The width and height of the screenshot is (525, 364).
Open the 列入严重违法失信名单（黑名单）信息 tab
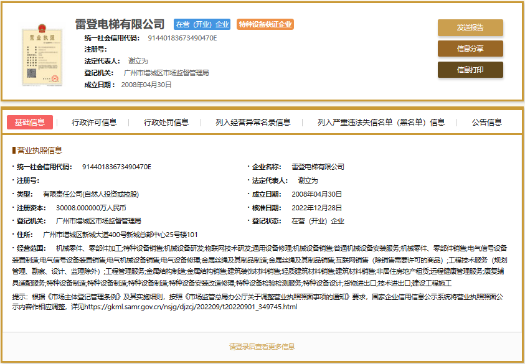point(381,122)
